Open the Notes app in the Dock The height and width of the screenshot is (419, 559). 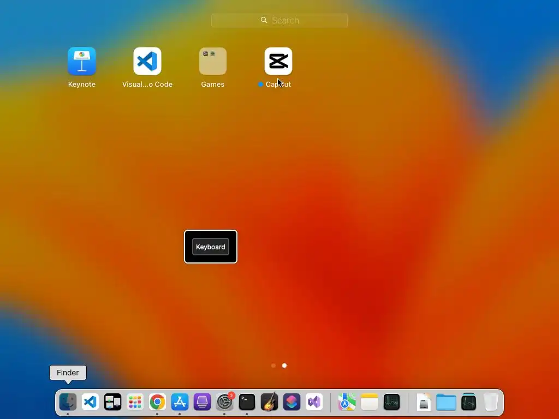tap(369, 402)
